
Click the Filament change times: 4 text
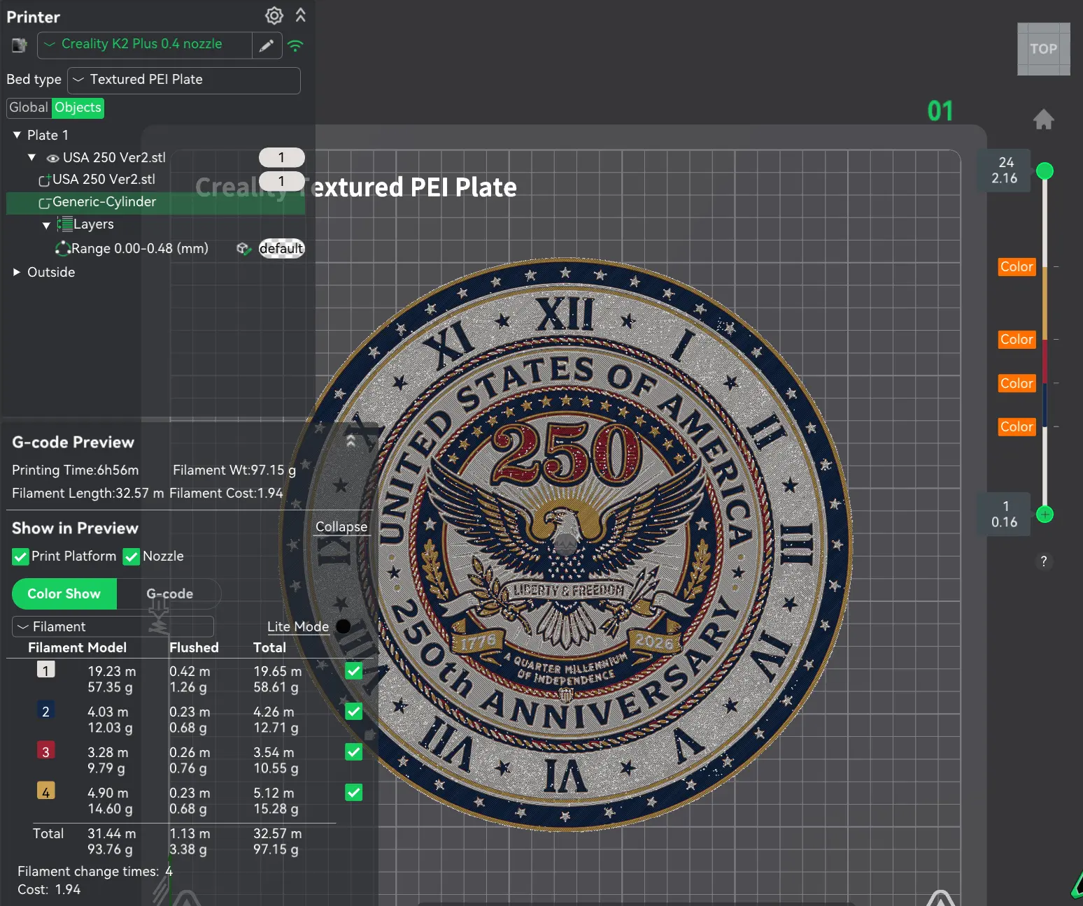[x=95, y=872]
